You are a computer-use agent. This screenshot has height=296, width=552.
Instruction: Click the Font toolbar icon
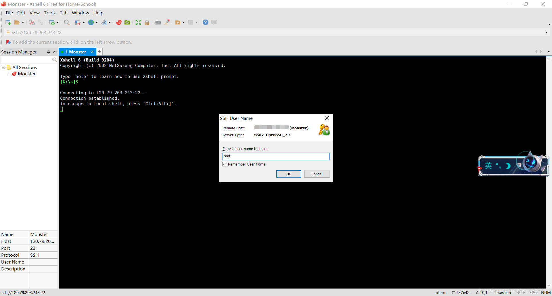[104, 22]
